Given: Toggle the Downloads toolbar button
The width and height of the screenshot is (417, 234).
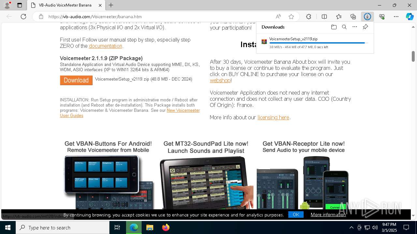Looking at the screenshot, I should tap(367, 17).
